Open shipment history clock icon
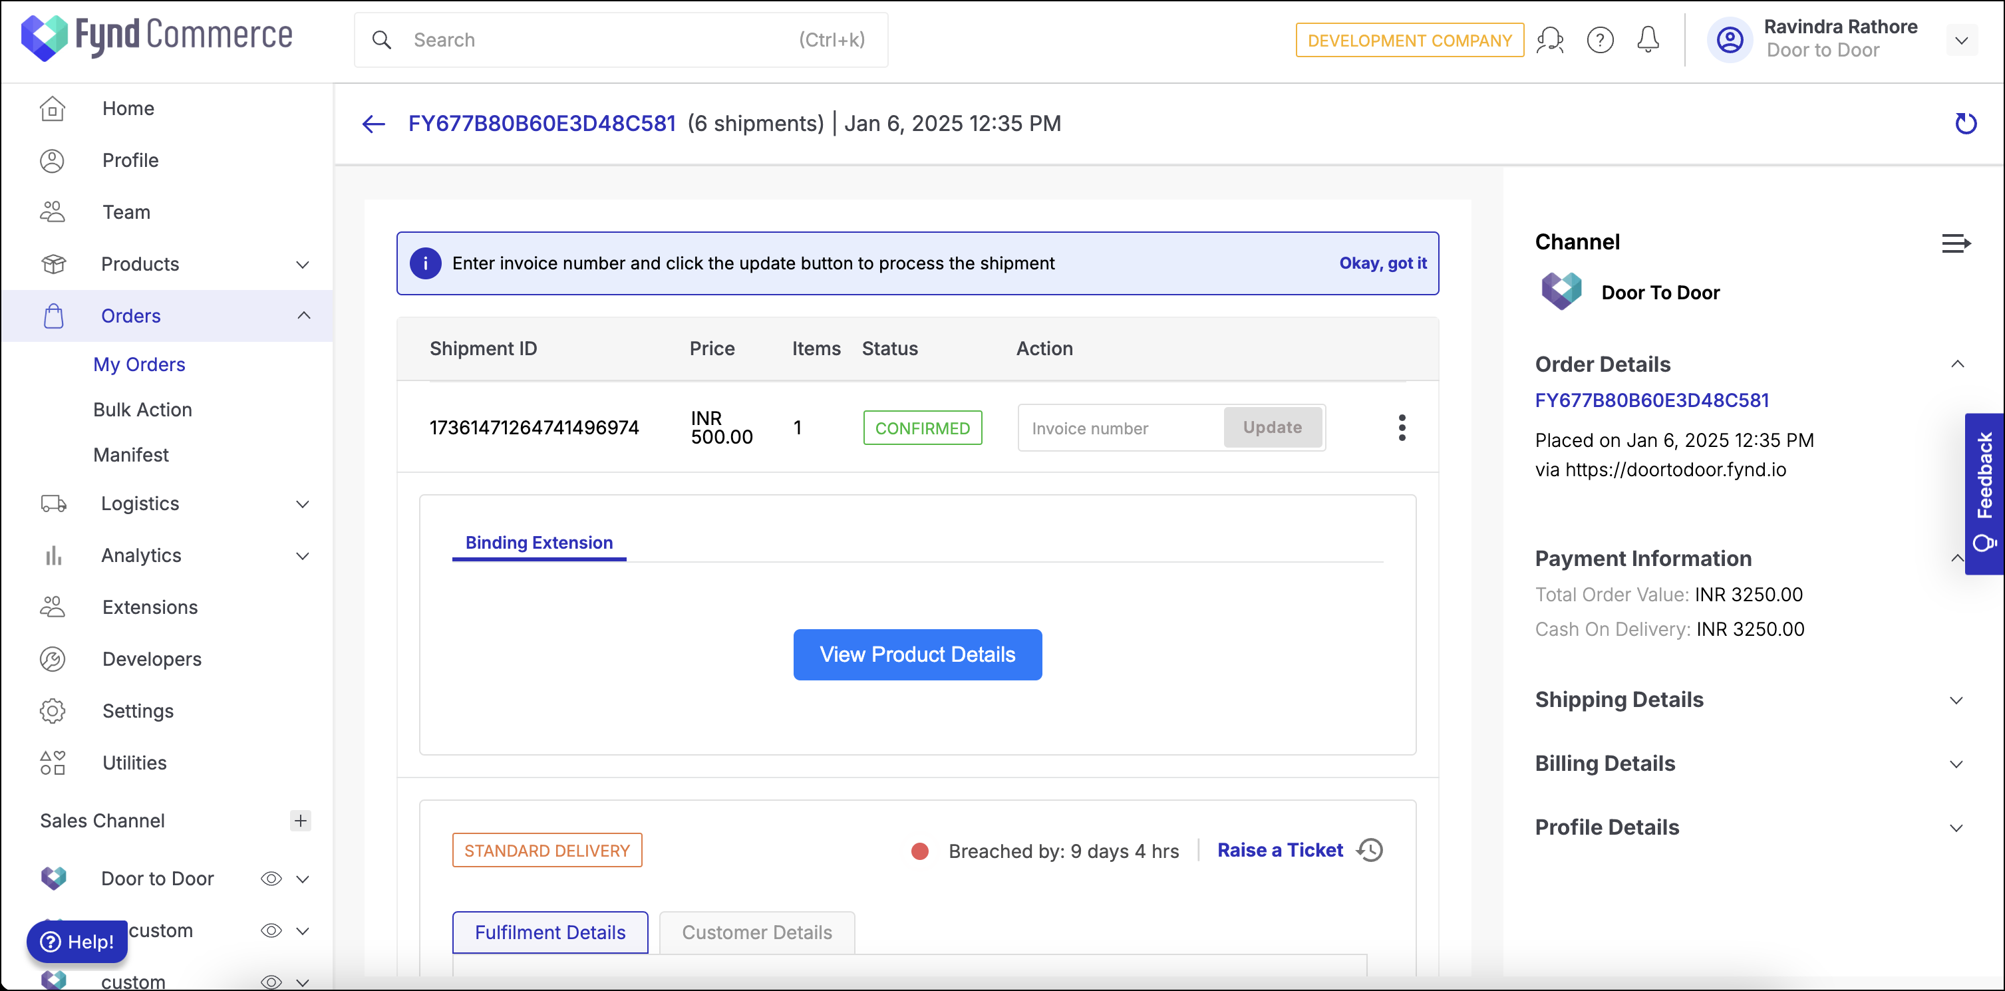This screenshot has height=991, width=2005. coord(1370,850)
